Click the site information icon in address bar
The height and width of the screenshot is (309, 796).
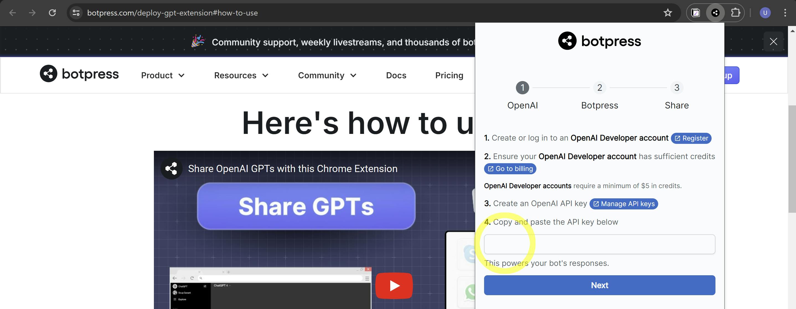76,13
